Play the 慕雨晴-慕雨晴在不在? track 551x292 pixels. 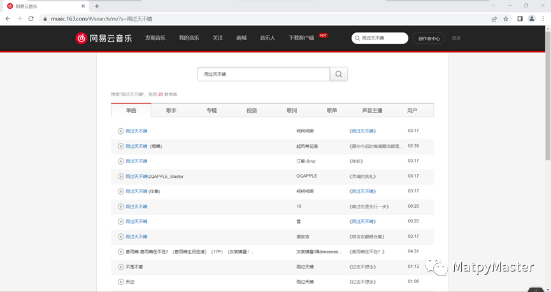click(121, 252)
